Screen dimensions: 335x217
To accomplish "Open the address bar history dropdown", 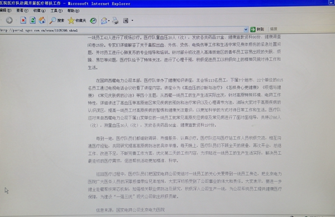I will click(x=246, y=30).
